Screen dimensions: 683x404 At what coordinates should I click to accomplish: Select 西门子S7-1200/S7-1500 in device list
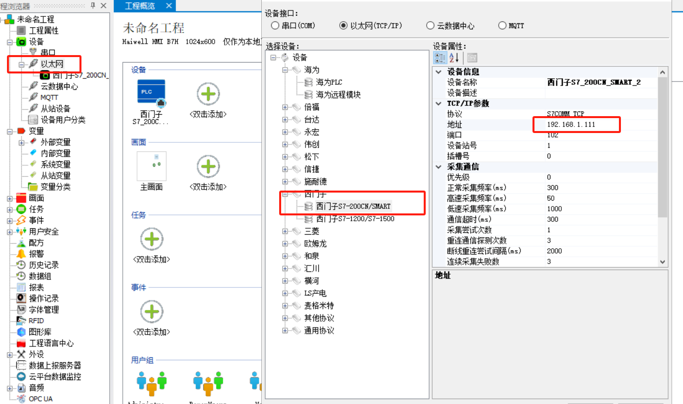355,219
